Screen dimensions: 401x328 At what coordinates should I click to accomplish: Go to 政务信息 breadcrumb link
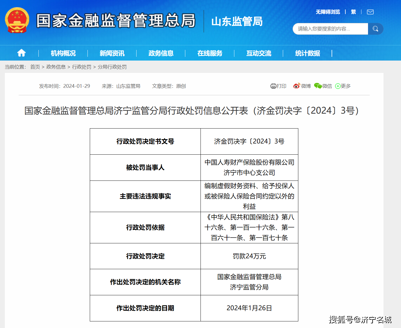pos(56,67)
